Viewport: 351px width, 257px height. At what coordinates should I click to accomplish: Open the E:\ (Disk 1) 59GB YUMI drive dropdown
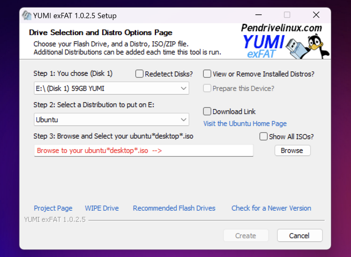tap(111, 88)
